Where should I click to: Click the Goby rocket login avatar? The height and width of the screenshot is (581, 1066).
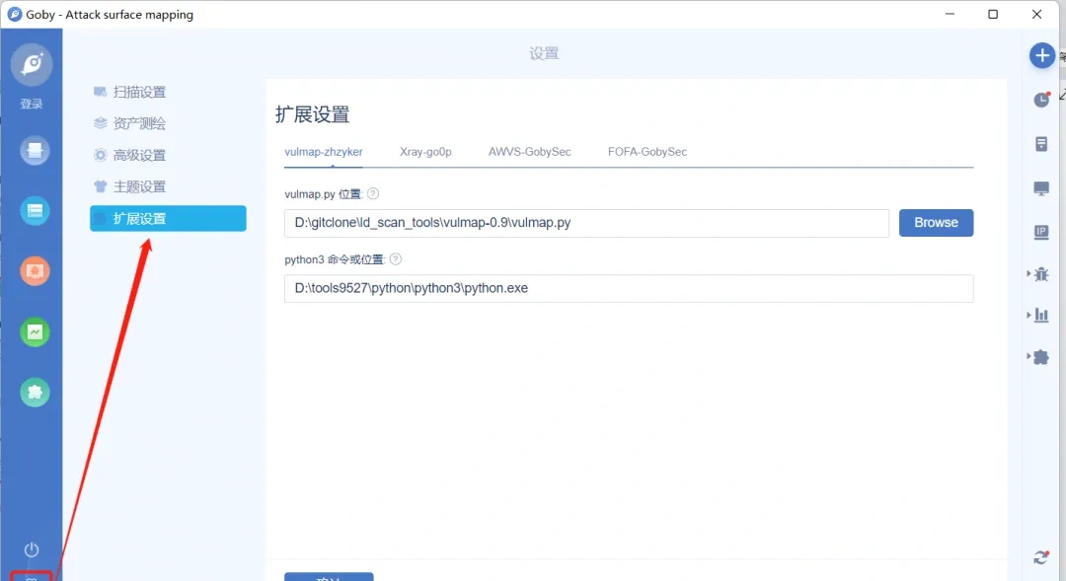[32, 64]
